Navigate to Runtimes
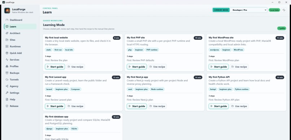The width and height of the screenshot is (291, 140). pos(20,46)
